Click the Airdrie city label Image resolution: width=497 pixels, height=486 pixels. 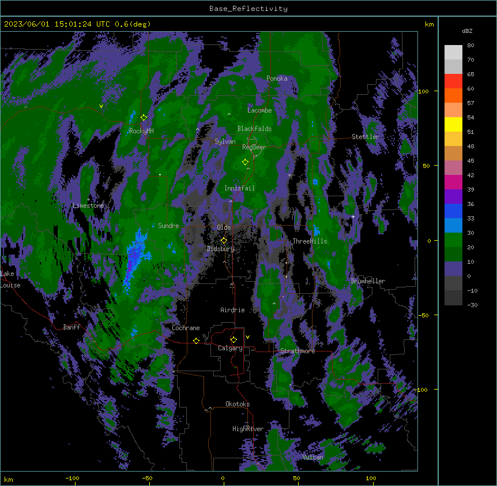point(233,310)
